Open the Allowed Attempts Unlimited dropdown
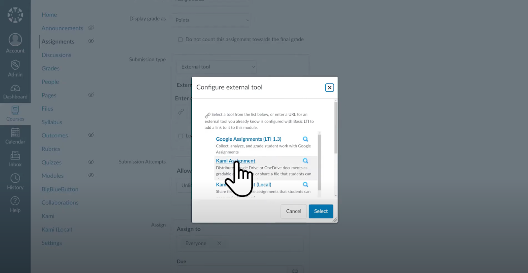Image resolution: width=528 pixels, height=273 pixels. 184,186
